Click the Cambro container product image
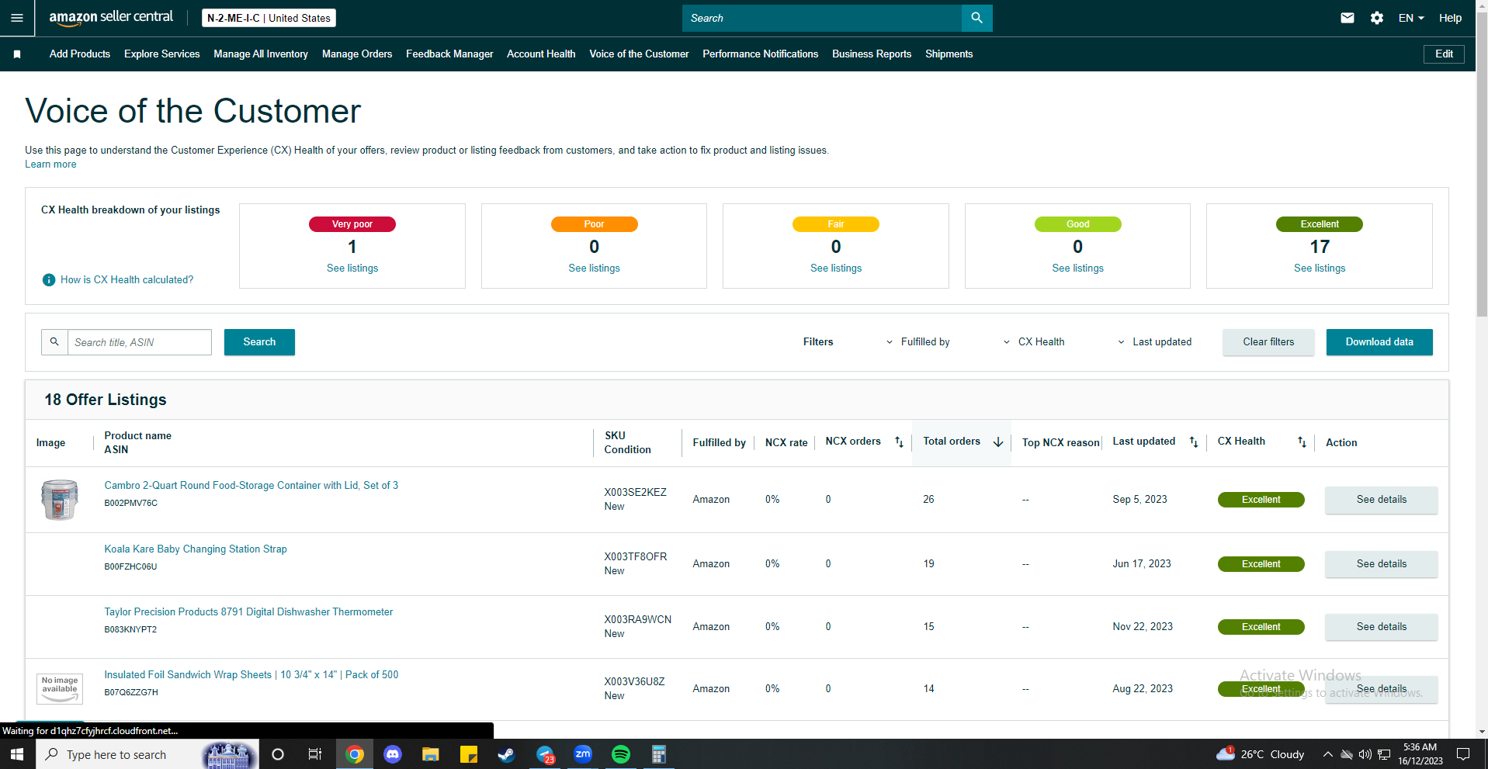The width and height of the screenshot is (1488, 769). click(x=60, y=500)
